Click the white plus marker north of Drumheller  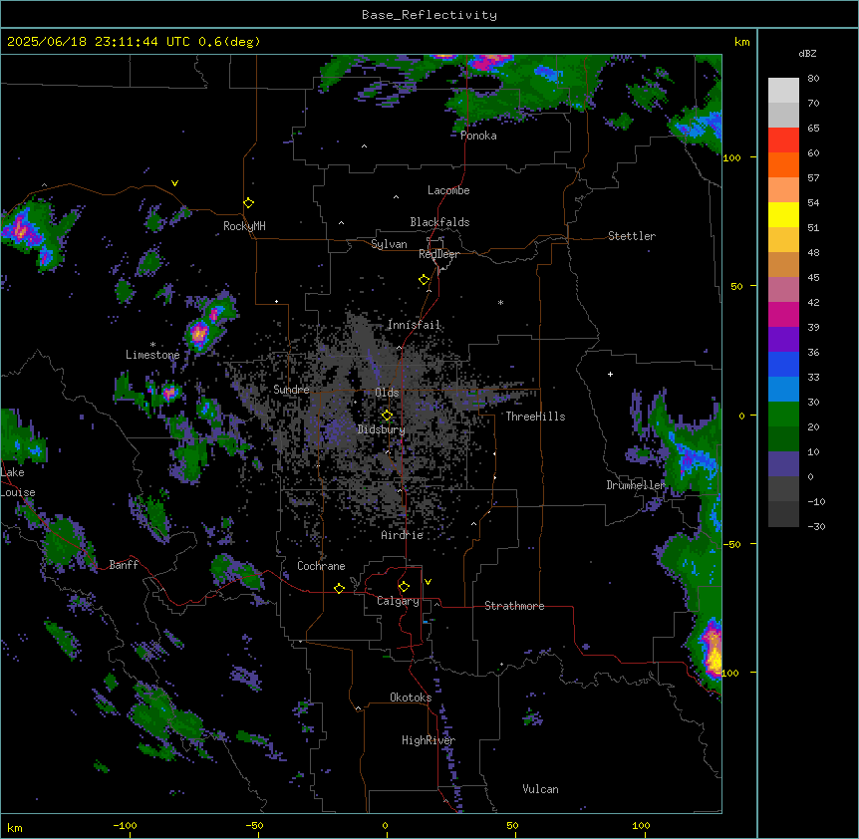click(610, 374)
